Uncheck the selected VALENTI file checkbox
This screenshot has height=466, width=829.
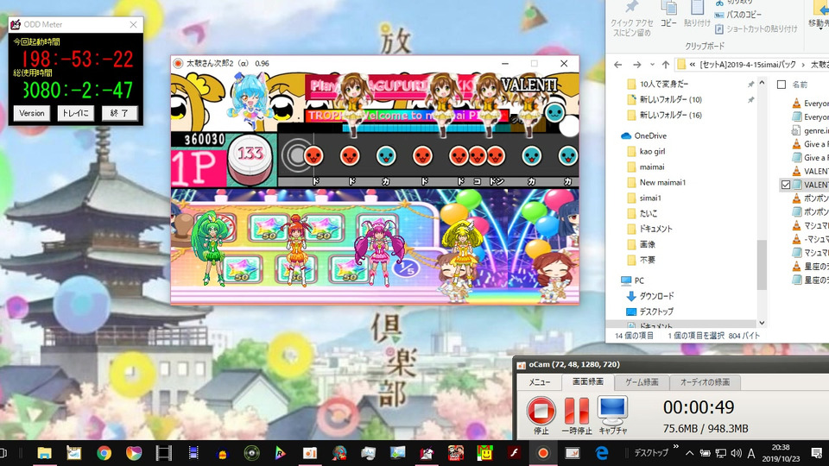[786, 185]
